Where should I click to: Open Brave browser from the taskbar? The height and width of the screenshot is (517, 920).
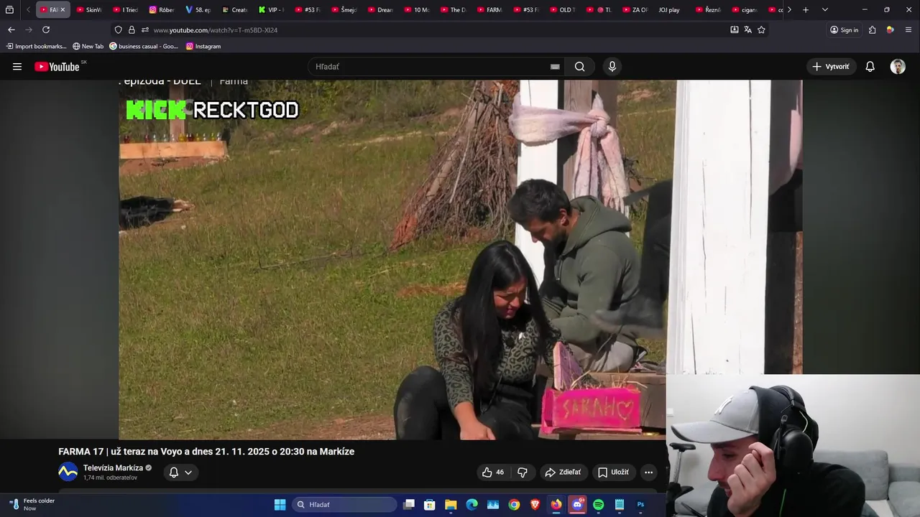[535, 505]
